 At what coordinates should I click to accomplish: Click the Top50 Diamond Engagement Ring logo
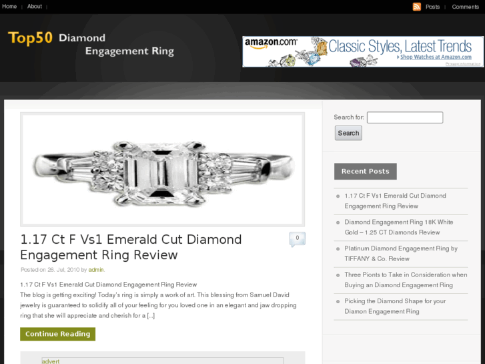click(x=91, y=43)
